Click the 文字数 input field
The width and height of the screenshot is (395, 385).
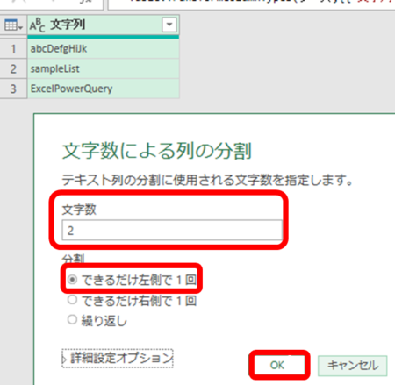pos(172,231)
